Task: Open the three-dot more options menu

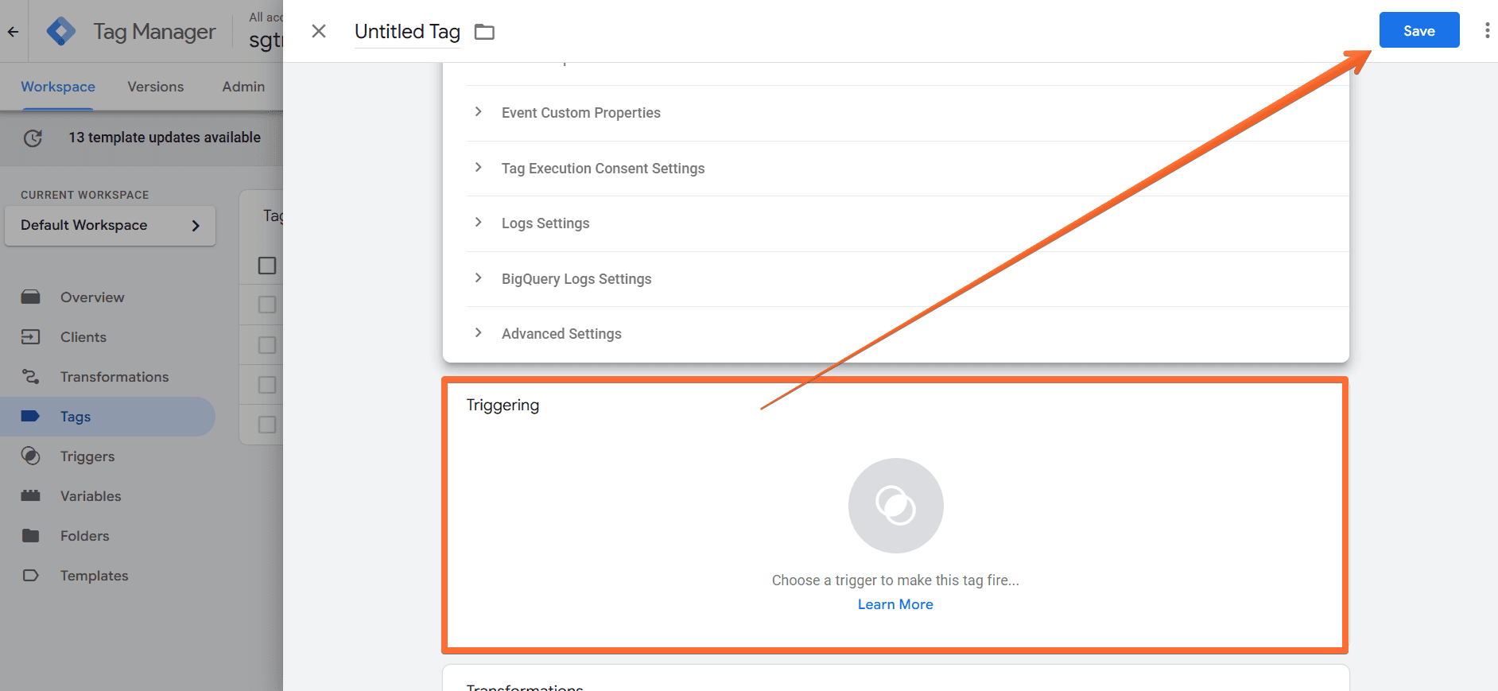Action: tap(1487, 31)
